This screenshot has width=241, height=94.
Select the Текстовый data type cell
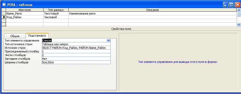click(x=56, y=14)
